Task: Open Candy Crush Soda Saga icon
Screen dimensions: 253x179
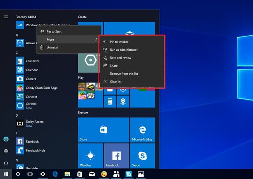Action: coord(20,88)
